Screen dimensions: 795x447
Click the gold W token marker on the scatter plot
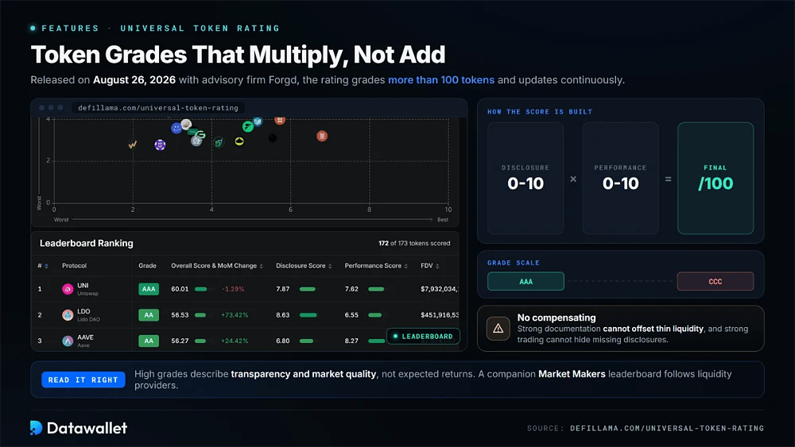click(x=132, y=145)
